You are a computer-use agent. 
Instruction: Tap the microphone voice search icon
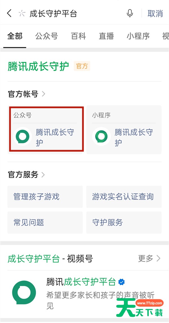(x=130, y=13)
